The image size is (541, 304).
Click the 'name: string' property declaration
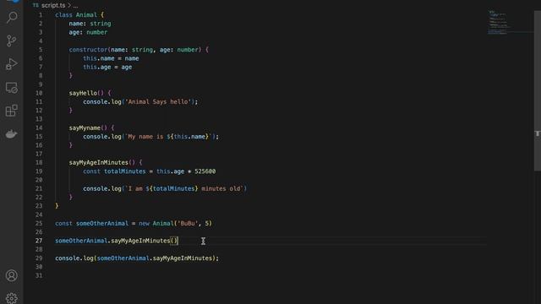pos(90,24)
